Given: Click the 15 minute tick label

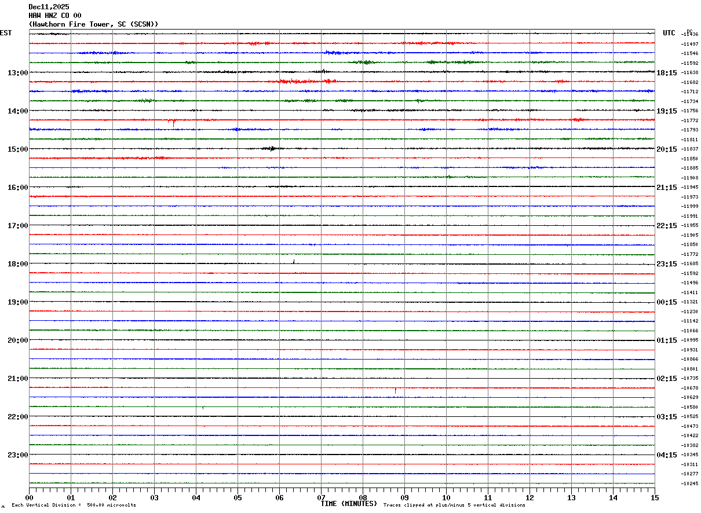Looking at the screenshot, I should click(x=655, y=497).
